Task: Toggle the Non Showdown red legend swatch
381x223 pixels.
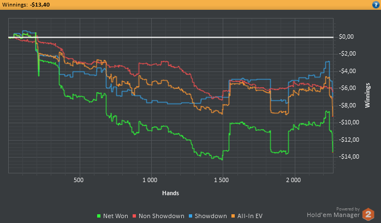Action: pos(134,216)
